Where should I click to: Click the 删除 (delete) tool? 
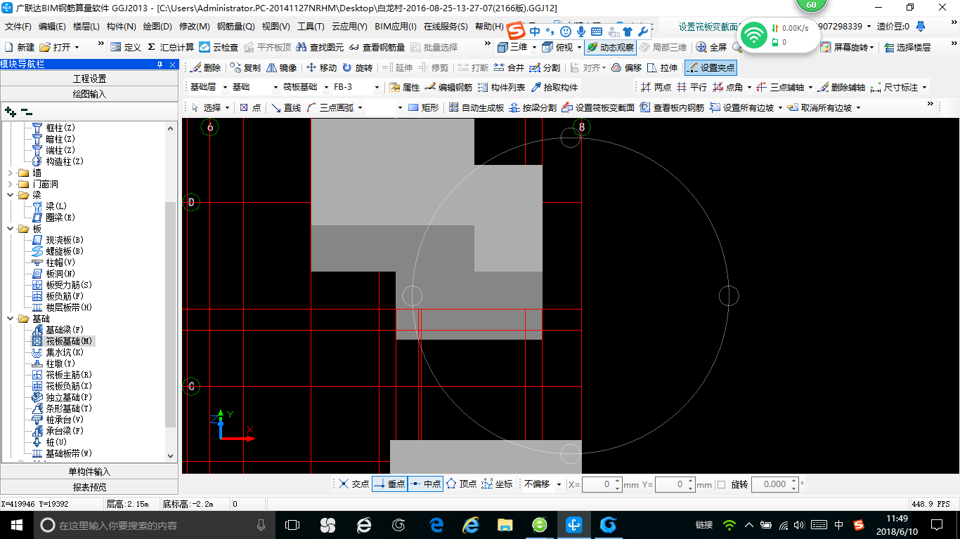(x=206, y=68)
